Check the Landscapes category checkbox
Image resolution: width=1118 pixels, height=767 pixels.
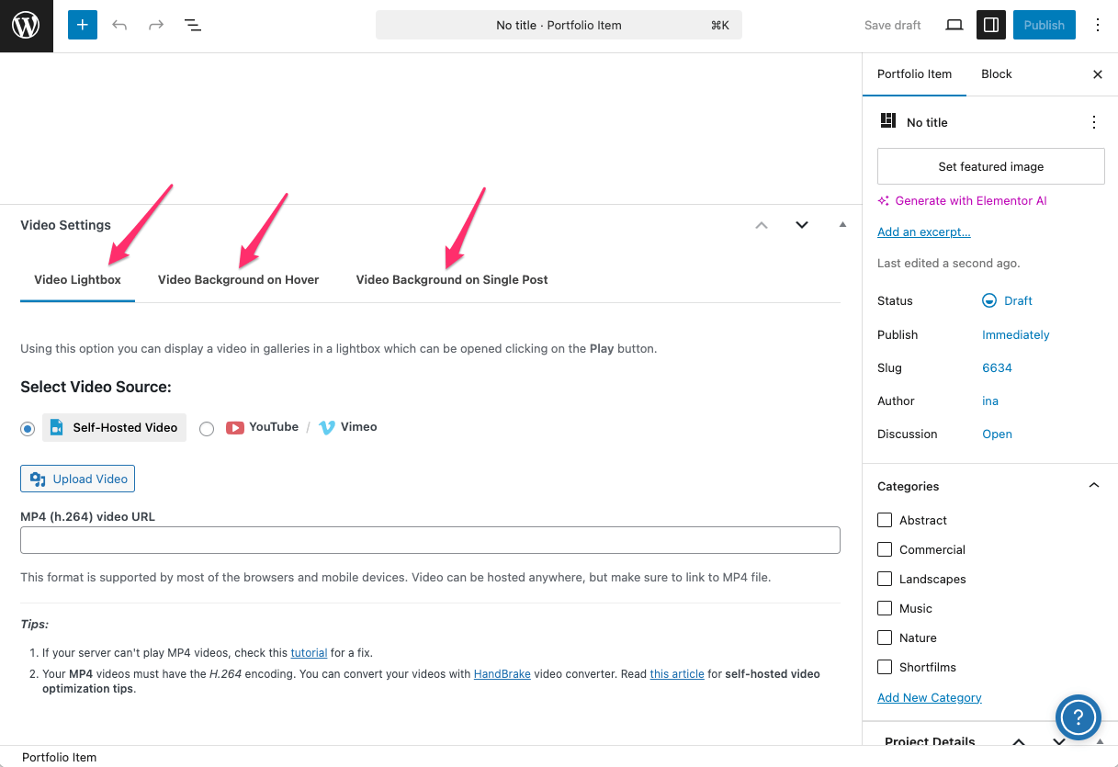coord(885,579)
